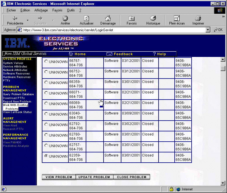Select radio for problem 62792-664-706
The width and height of the screenshot is (227, 193).
point(46,124)
